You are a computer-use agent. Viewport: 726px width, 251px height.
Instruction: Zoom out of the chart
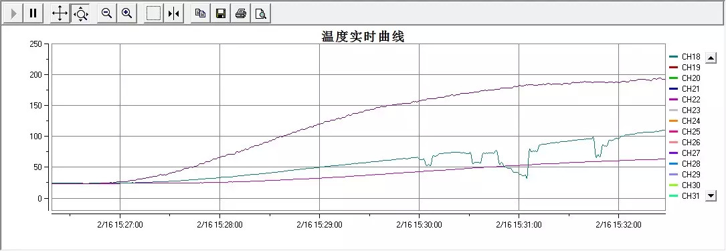pyautogui.click(x=107, y=13)
